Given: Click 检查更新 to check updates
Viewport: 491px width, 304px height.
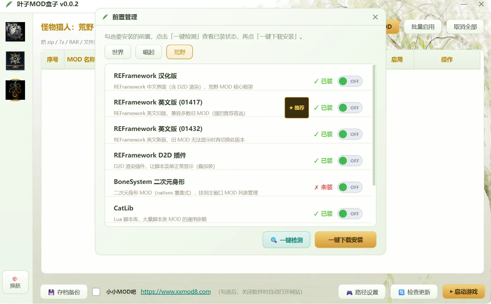Looking at the screenshot, I should 414,292.
